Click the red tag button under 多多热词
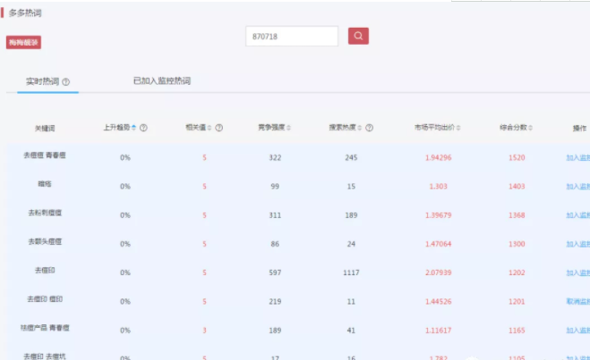Image resolution: width=590 pixels, height=360 pixels. click(23, 42)
